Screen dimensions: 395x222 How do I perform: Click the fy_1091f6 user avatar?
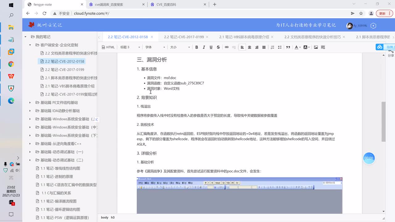click(x=349, y=26)
